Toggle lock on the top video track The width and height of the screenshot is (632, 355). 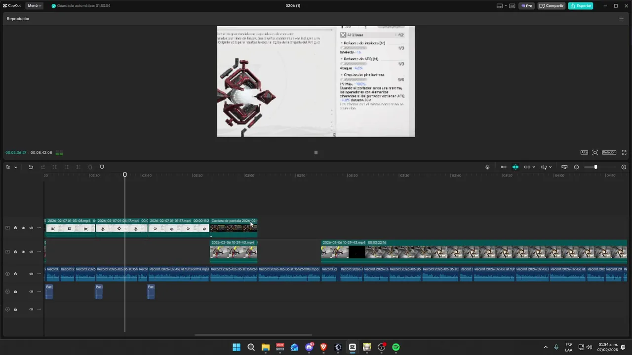pyautogui.click(x=15, y=228)
